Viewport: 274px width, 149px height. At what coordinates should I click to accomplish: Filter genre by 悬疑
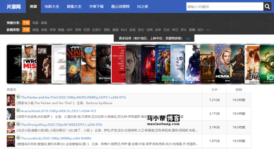116,30
